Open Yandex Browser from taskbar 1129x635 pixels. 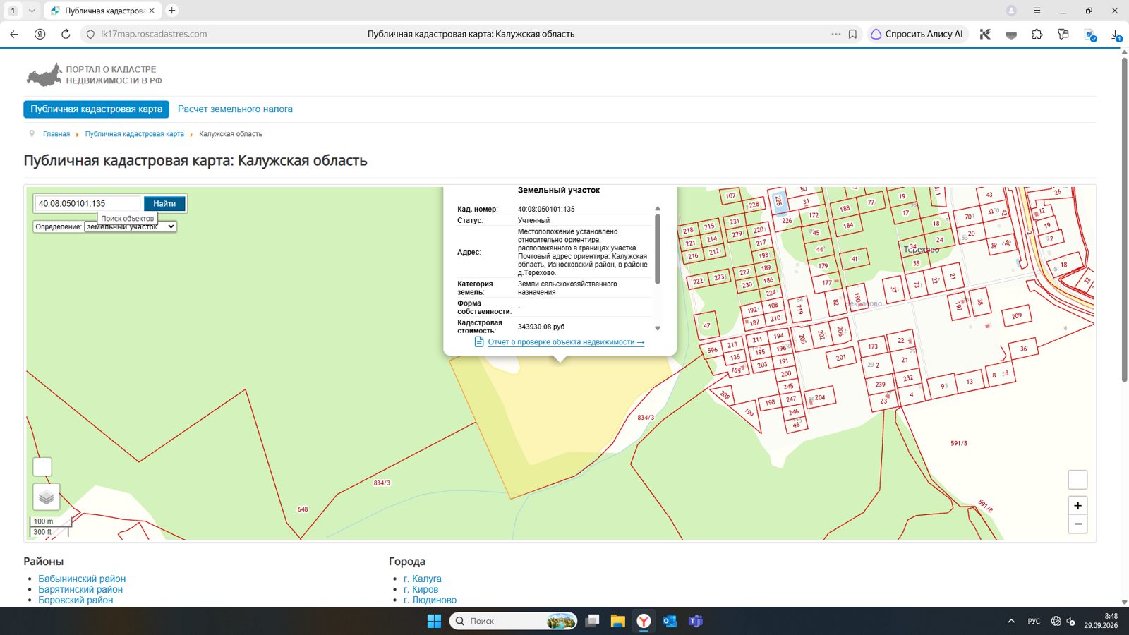(x=644, y=621)
